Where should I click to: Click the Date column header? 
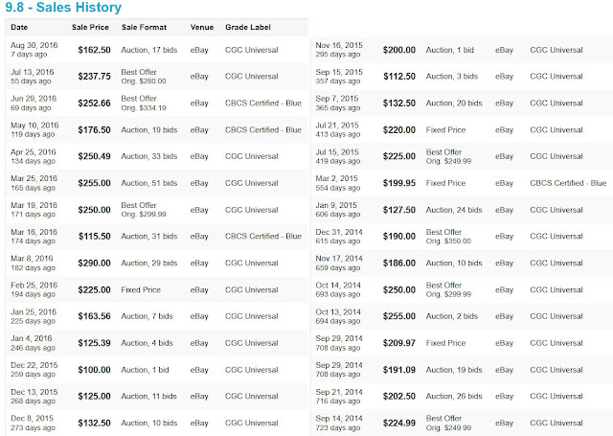point(19,27)
